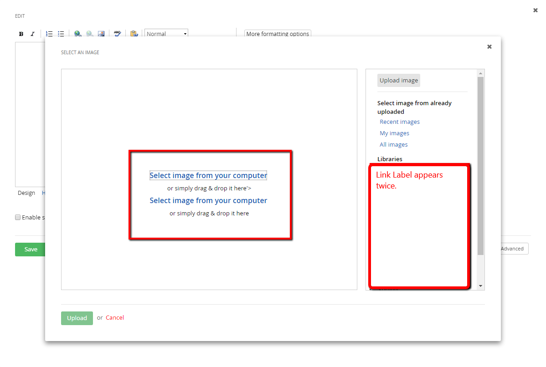The height and width of the screenshot is (367, 546).
Task: Click the green Upload button
Action: (77, 318)
